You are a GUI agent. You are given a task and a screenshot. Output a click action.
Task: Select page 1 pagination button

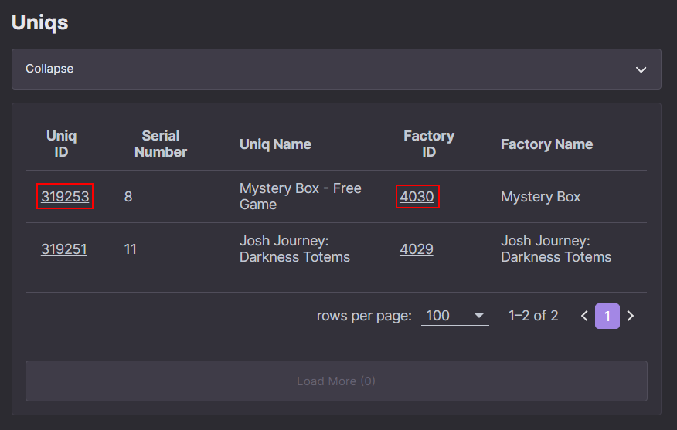[x=607, y=317]
